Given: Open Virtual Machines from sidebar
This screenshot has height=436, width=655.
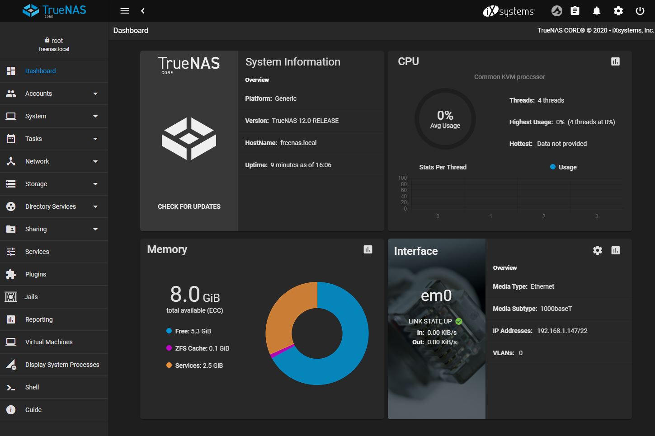Looking at the screenshot, I should pyautogui.click(x=49, y=342).
